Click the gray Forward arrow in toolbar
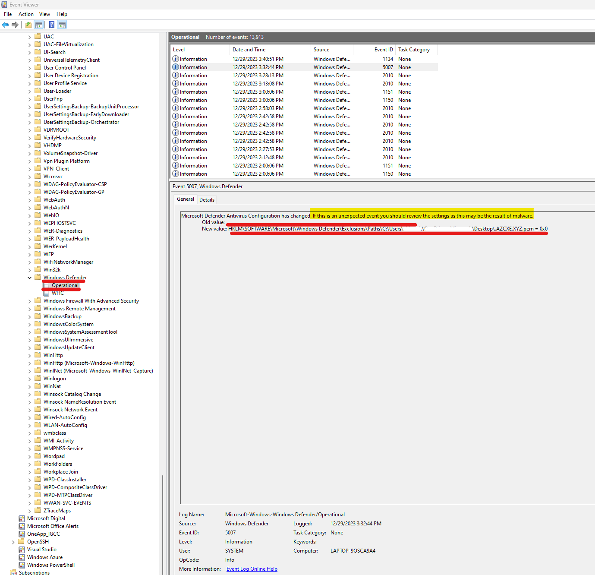Screen dimensions: 595x575 click(15, 25)
